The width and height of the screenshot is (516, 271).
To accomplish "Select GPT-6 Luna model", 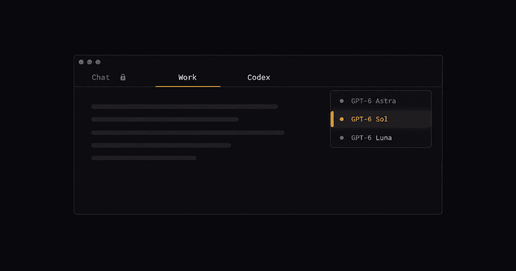I will pos(381,138).
